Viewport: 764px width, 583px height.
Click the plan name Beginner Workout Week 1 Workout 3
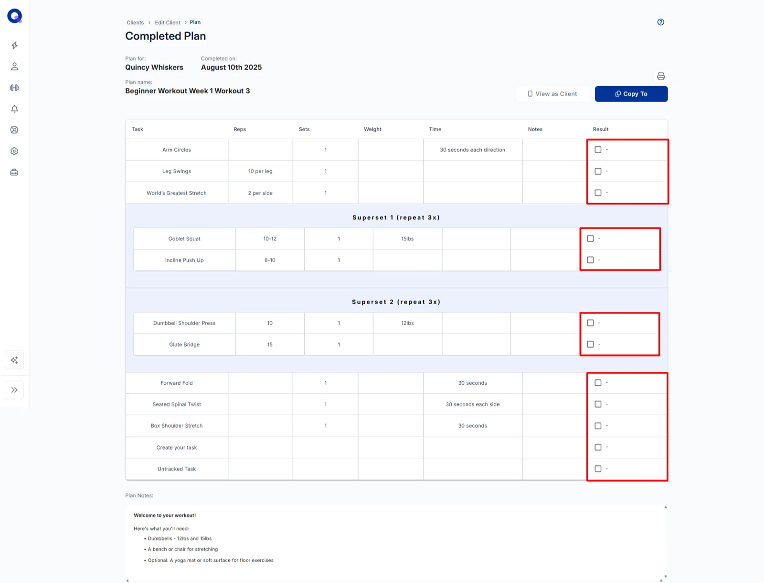[188, 91]
